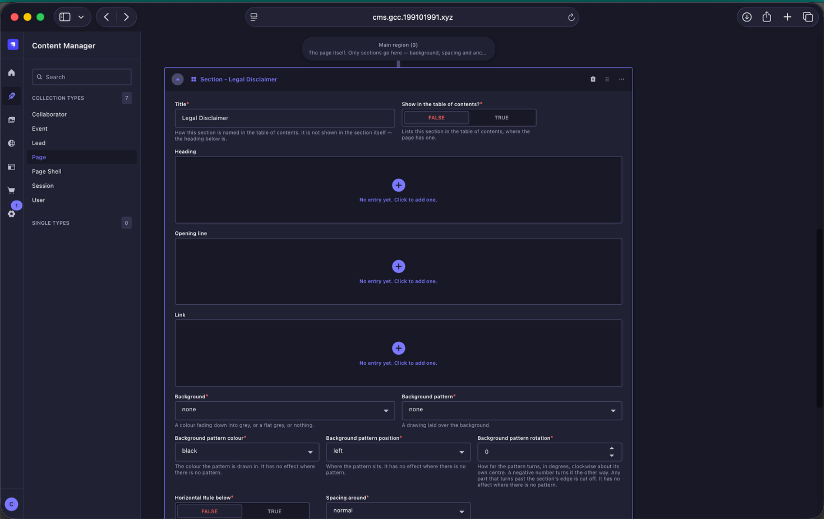
Task: Open Safari downloads icon
Action: (747, 17)
